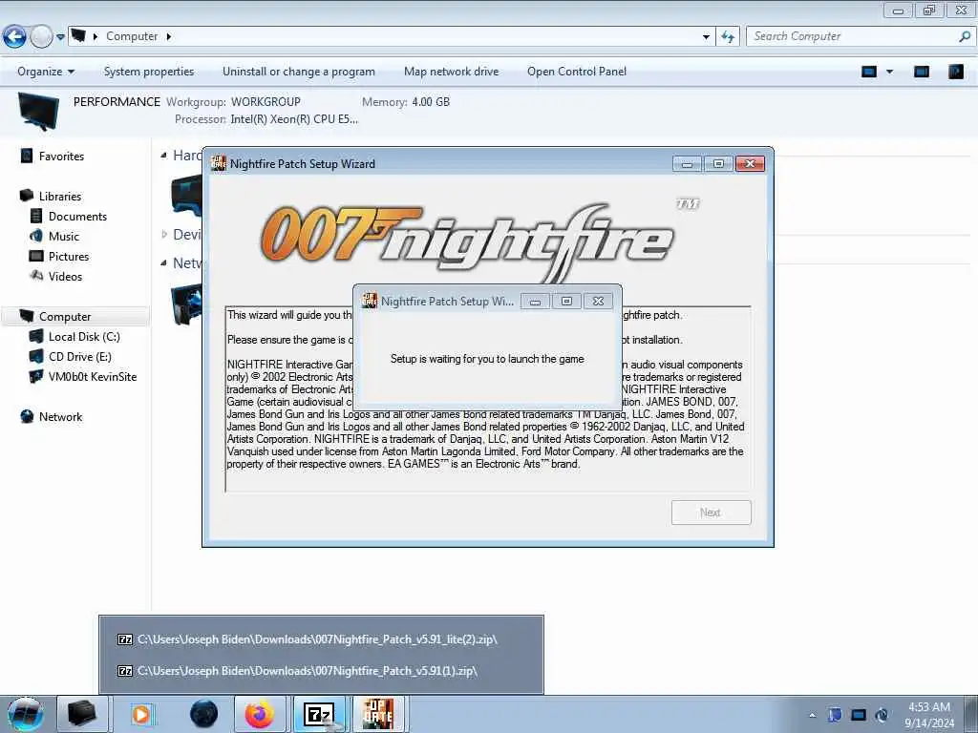The width and height of the screenshot is (978, 733).
Task: Select Favorites in navigation pane
Action: pyautogui.click(x=61, y=157)
